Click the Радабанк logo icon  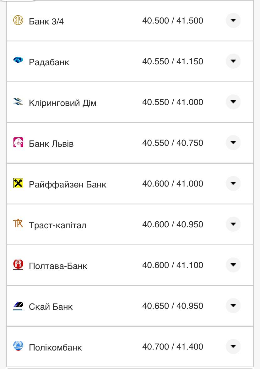[18, 60]
